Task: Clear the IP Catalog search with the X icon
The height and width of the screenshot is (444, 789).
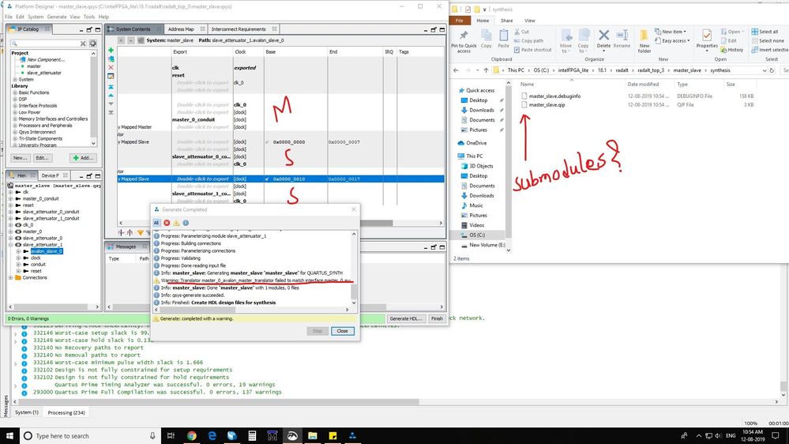Action: point(83,43)
